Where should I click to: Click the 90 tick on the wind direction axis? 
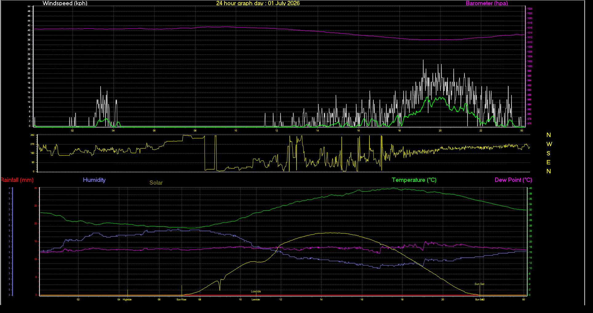tap(33, 162)
